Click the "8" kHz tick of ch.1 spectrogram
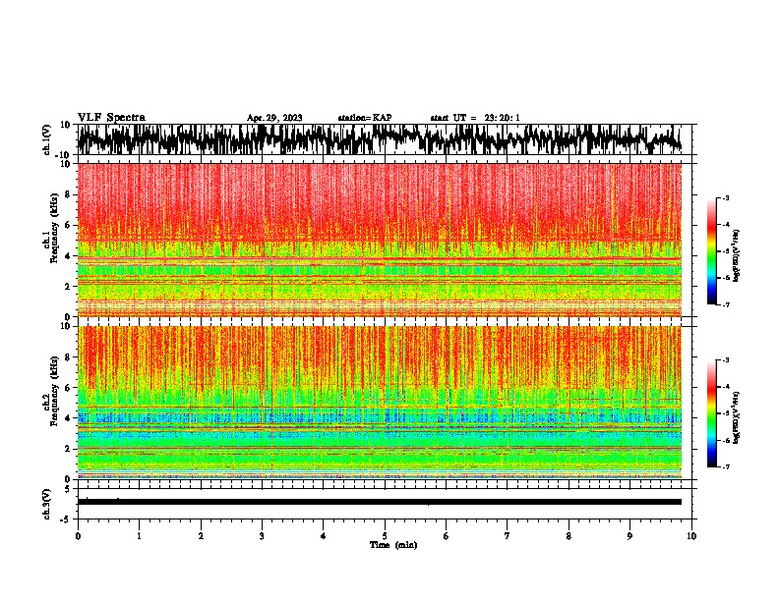The width and height of the screenshot is (779, 601). coord(69,194)
